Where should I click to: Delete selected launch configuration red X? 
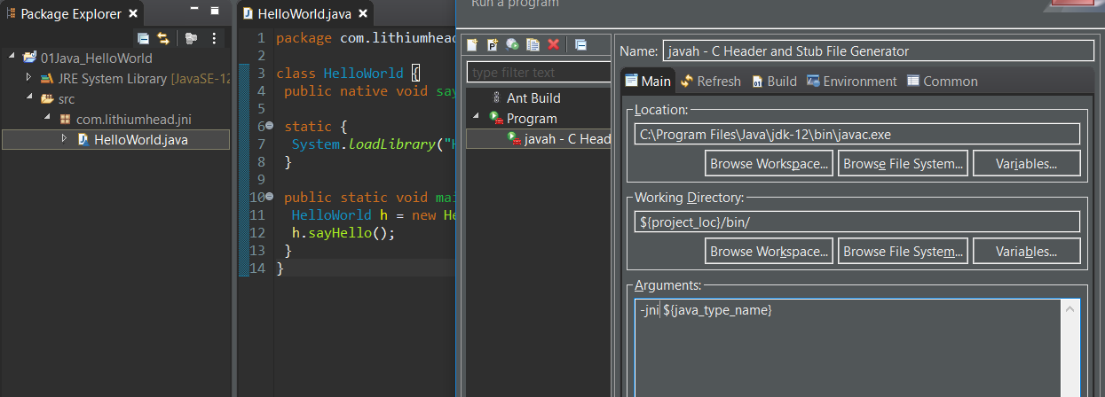(553, 44)
